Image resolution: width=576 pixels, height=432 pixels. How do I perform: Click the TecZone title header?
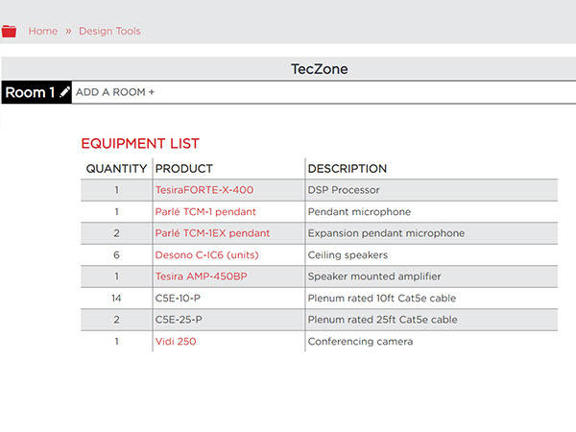tap(320, 69)
